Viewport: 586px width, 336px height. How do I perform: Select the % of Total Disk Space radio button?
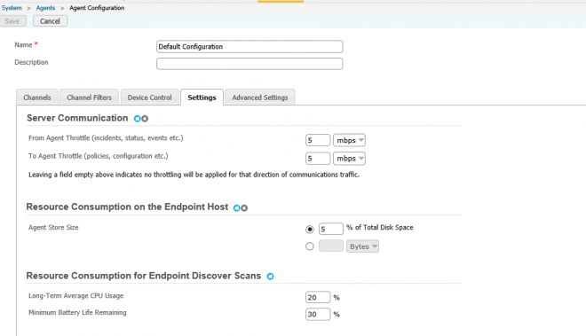point(310,230)
